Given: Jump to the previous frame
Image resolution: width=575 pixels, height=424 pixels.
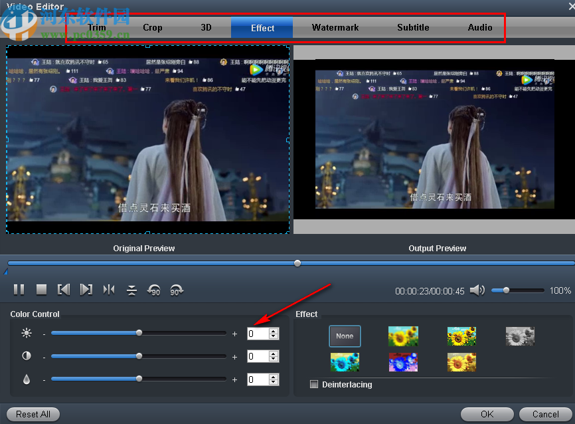Looking at the screenshot, I should (64, 289).
